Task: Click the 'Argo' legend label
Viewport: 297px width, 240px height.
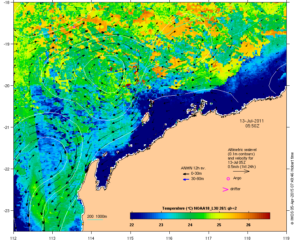Action: 237,178
